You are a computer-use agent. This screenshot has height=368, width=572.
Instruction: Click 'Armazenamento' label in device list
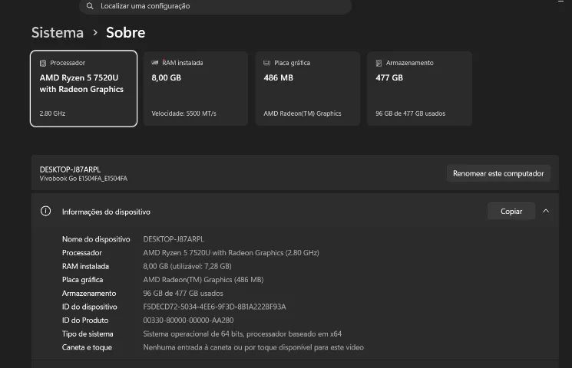tap(89, 294)
